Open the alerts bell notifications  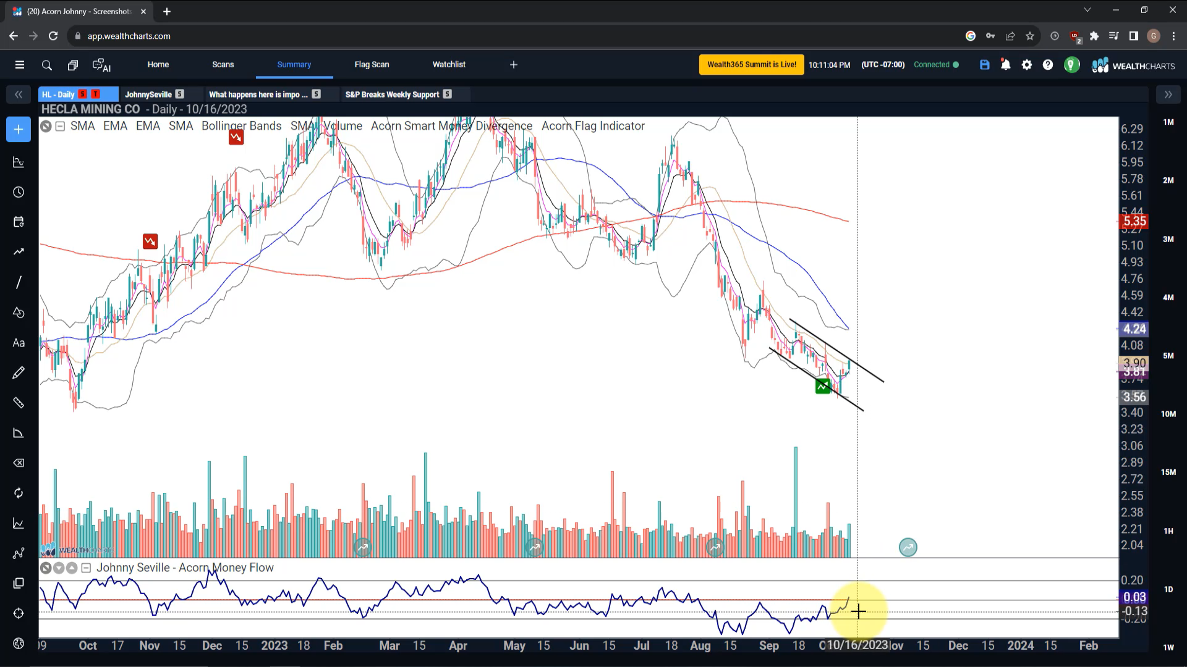coord(1006,65)
